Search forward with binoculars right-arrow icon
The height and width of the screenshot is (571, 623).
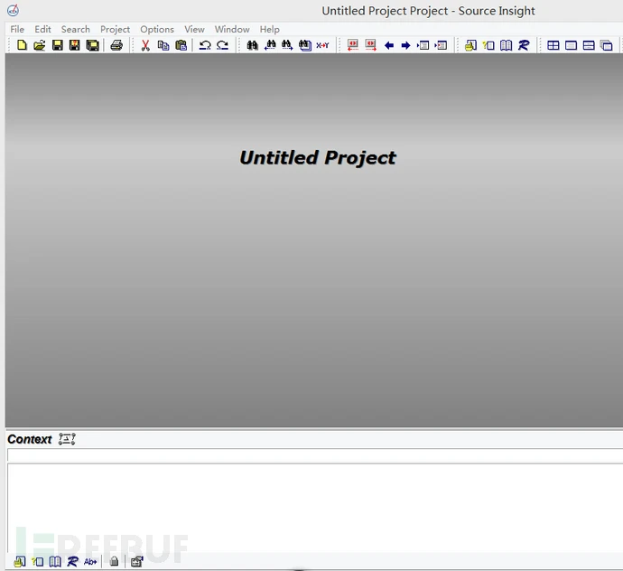287,45
